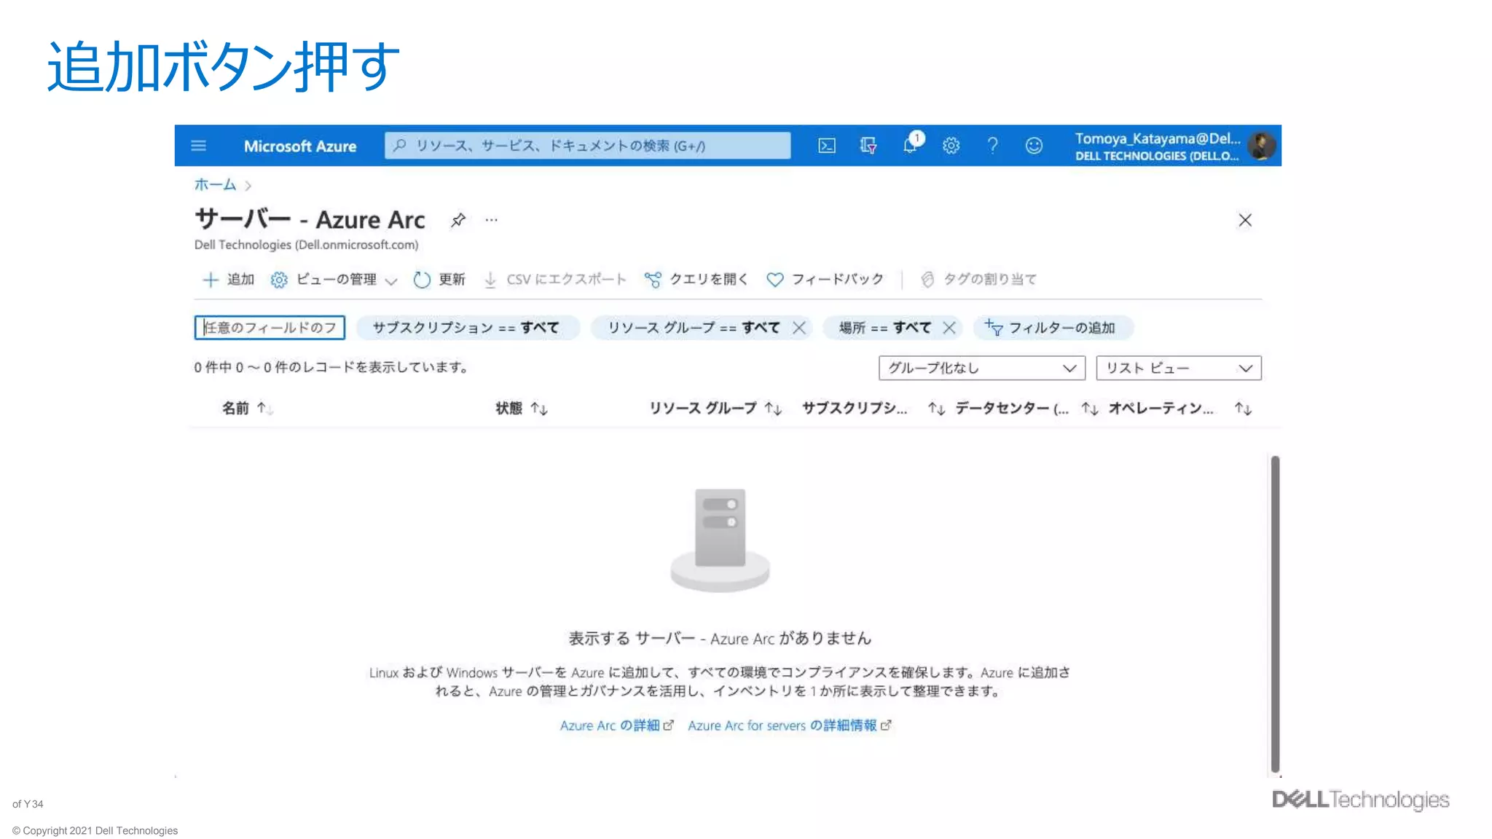Sort by the データセンター column

click(1026, 409)
